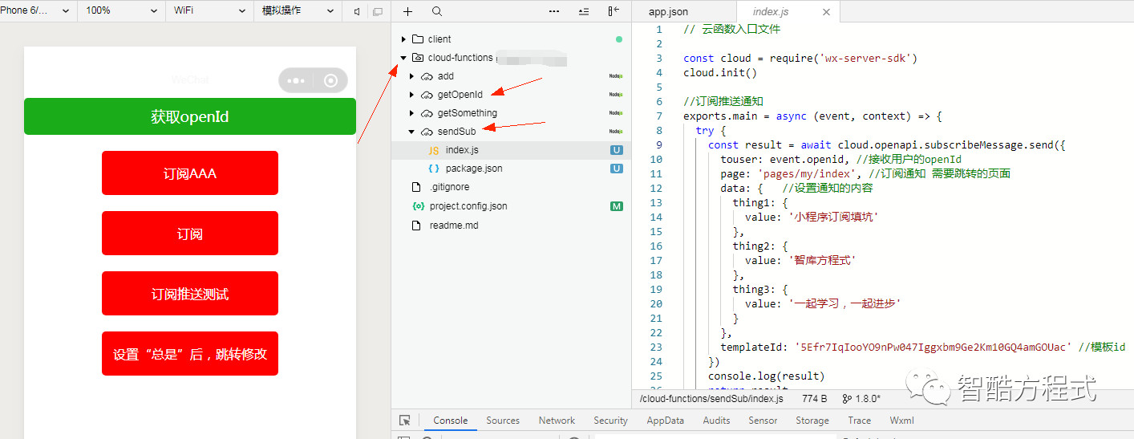This screenshot has height=439, width=1134.
Task: Click the cloud icon beside add
Action: tap(427, 76)
